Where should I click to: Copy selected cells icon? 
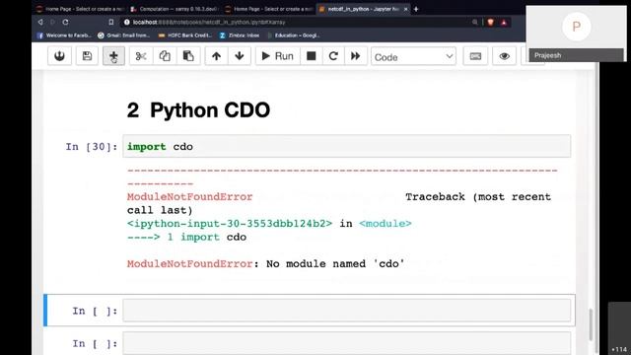165,56
